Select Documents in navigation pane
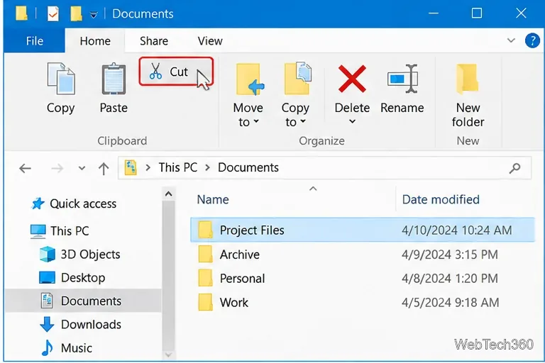The image size is (545, 363). tap(83, 301)
